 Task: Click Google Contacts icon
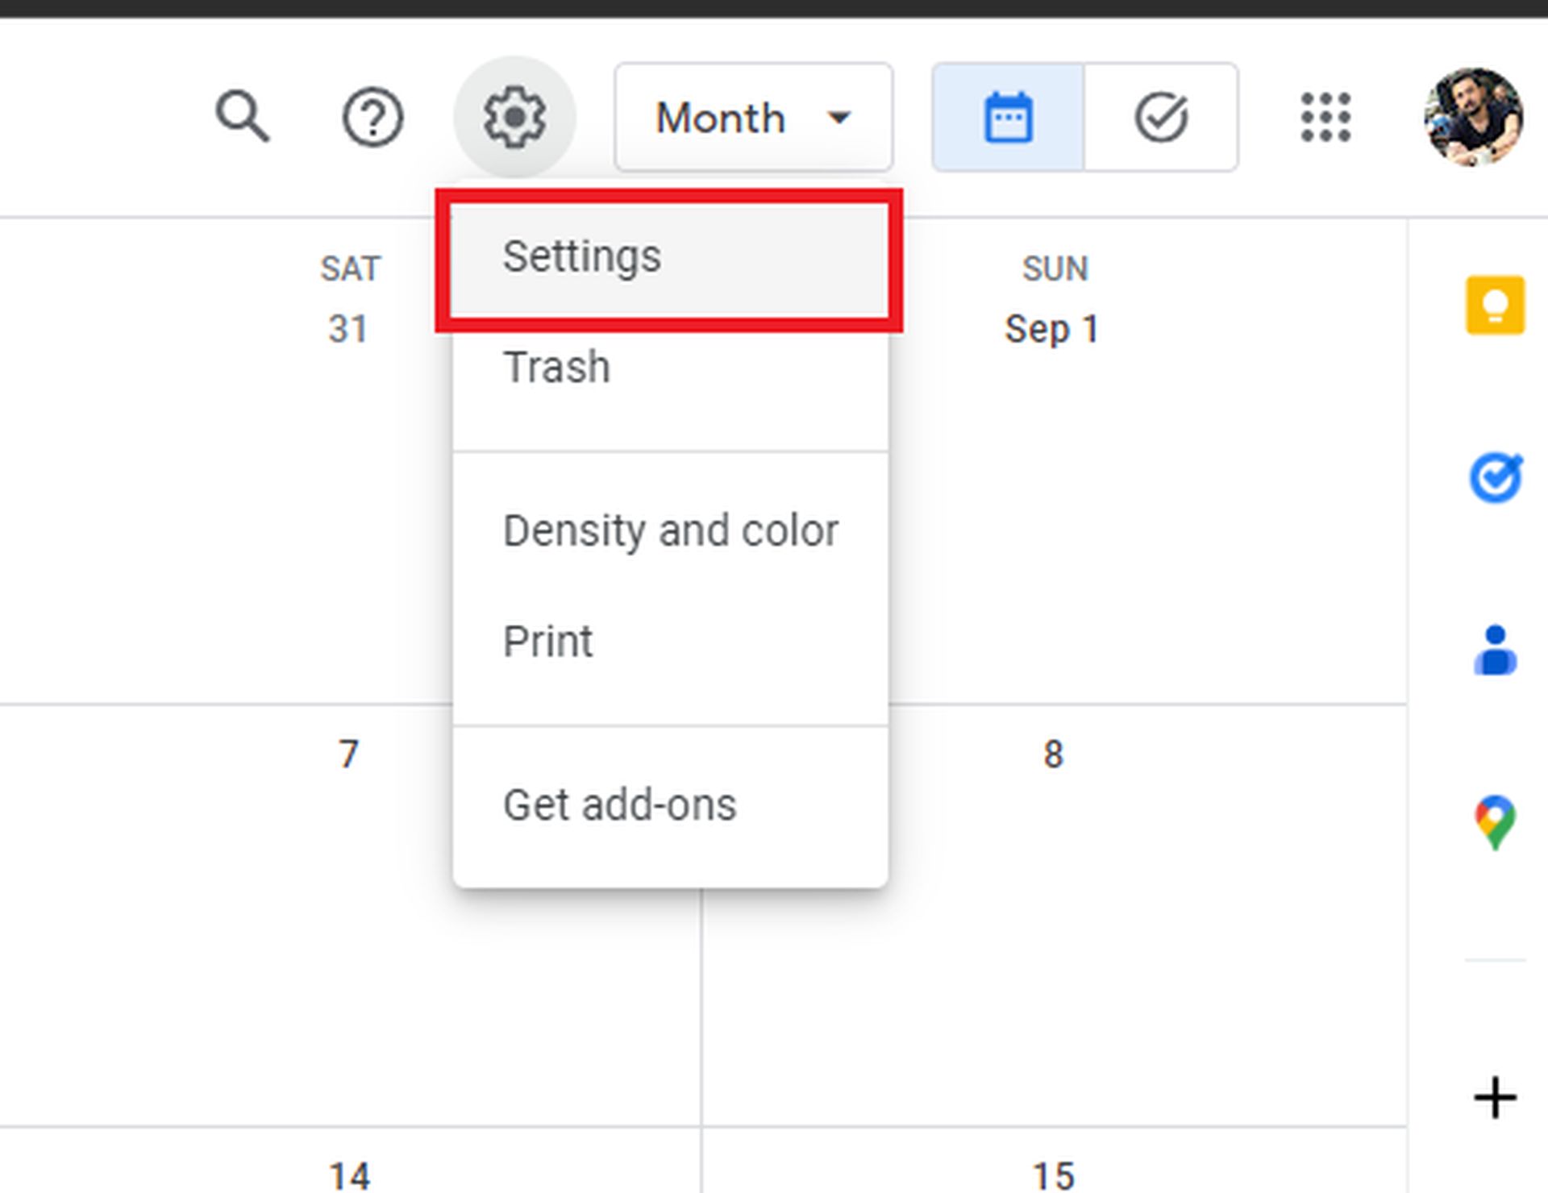coord(1494,646)
